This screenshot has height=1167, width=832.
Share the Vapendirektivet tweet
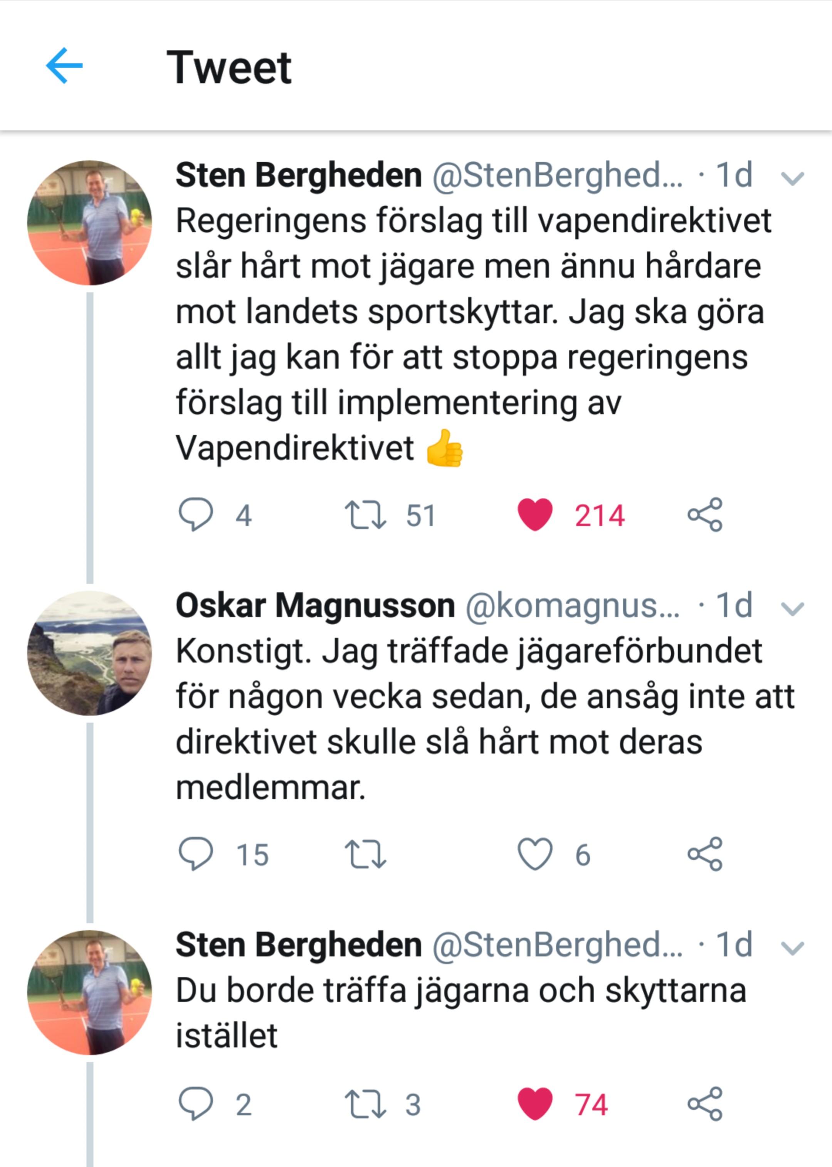[705, 514]
